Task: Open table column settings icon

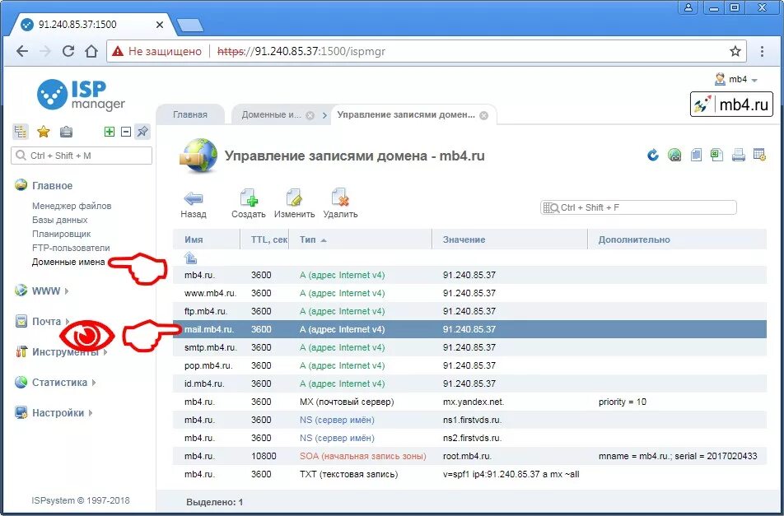Action: click(x=759, y=156)
